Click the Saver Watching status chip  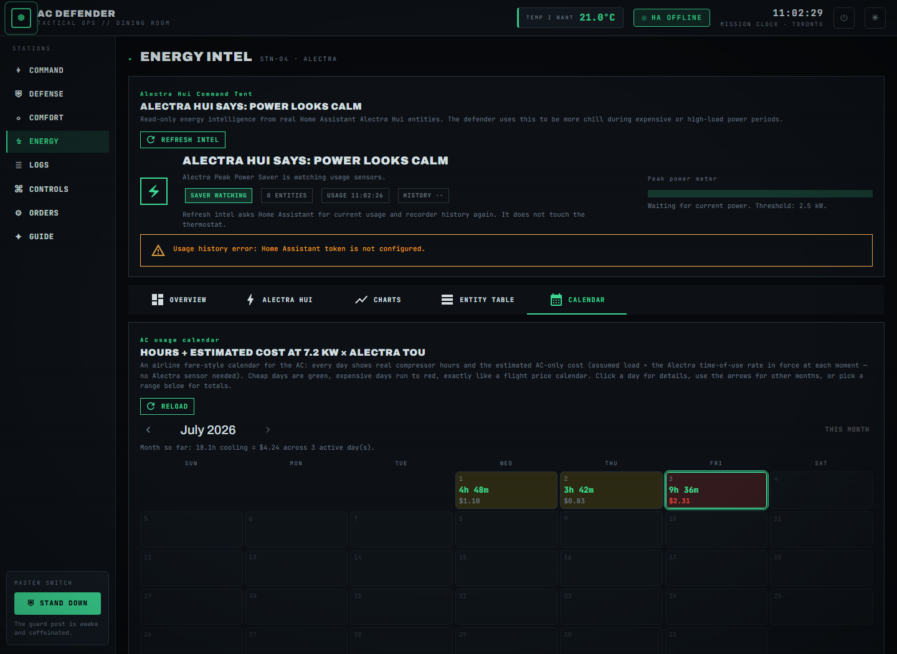point(219,196)
